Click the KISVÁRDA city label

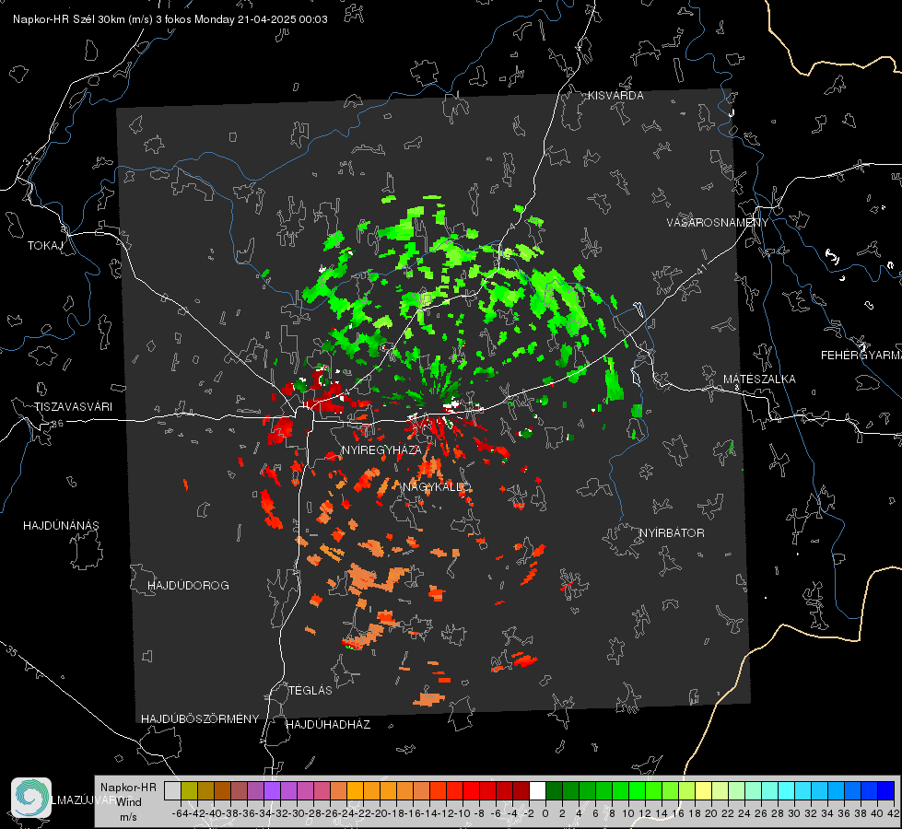[615, 96]
